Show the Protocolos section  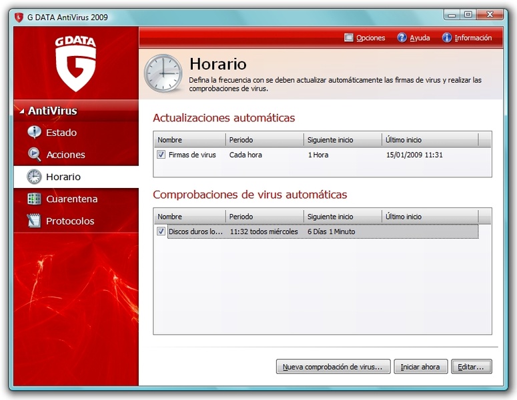tap(76, 221)
